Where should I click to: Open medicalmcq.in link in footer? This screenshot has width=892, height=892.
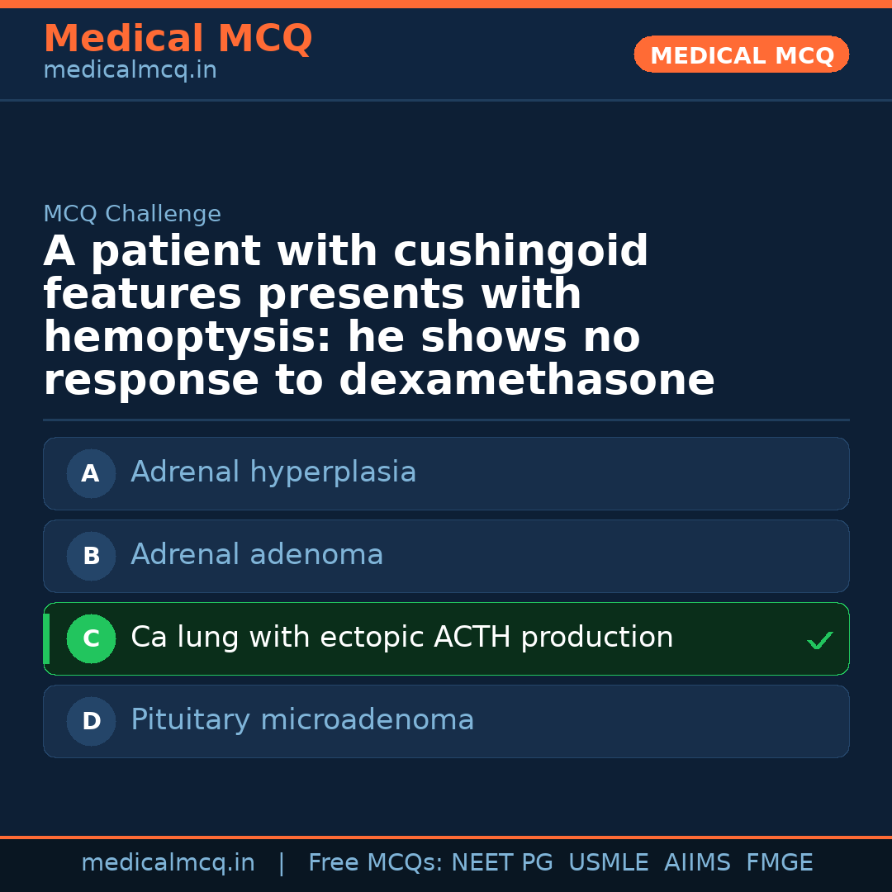tap(168, 863)
